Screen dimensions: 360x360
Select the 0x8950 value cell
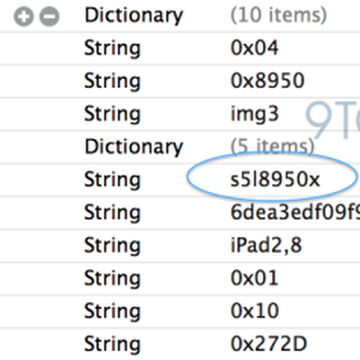pos(267,81)
